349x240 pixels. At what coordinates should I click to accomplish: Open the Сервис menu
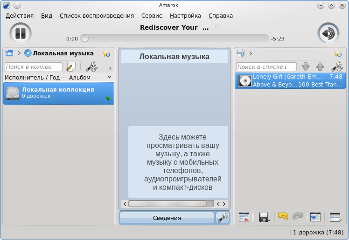coord(152,16)
